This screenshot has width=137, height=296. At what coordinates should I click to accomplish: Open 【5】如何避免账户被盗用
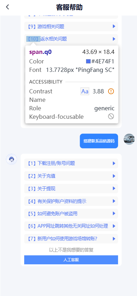(71, 214)
